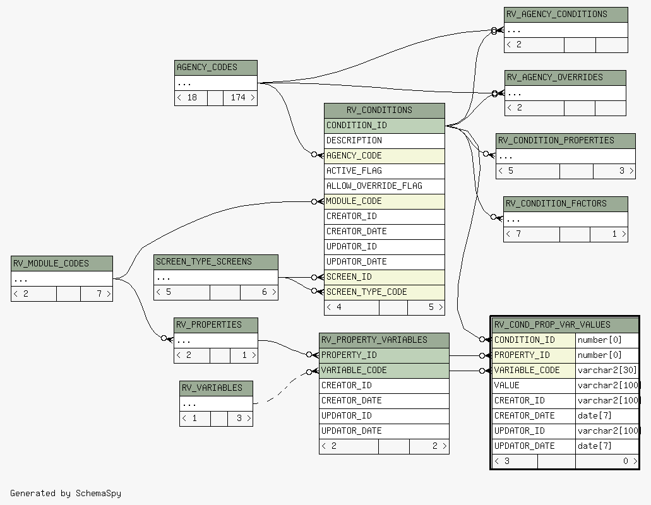Open the SCREEN_TYPE_SCREENS table header

pos(216,262)
